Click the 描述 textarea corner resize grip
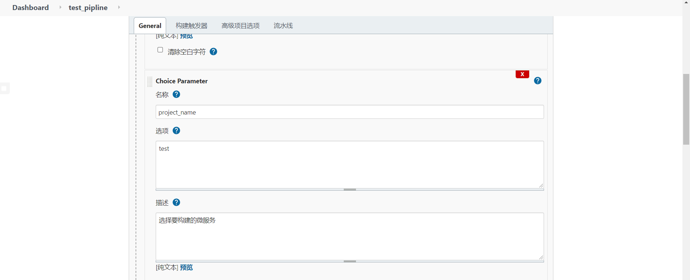The width and height of the screenshot is (690, 280). [541, 257]
